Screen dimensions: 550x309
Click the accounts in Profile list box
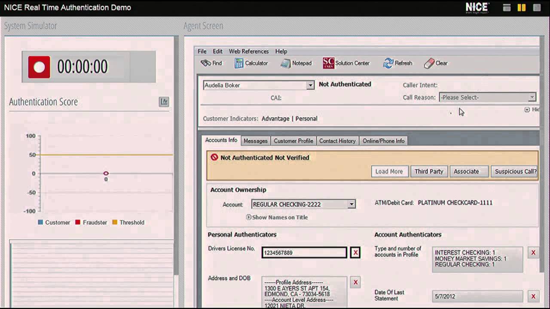477,259
